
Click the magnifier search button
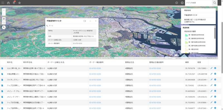215,3
